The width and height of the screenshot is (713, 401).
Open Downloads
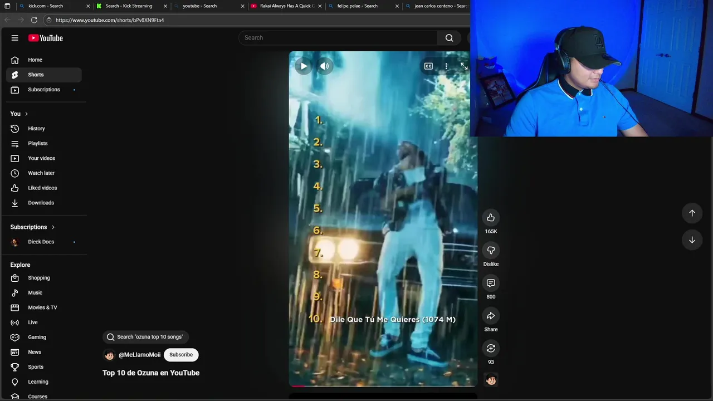coord(44,203)
